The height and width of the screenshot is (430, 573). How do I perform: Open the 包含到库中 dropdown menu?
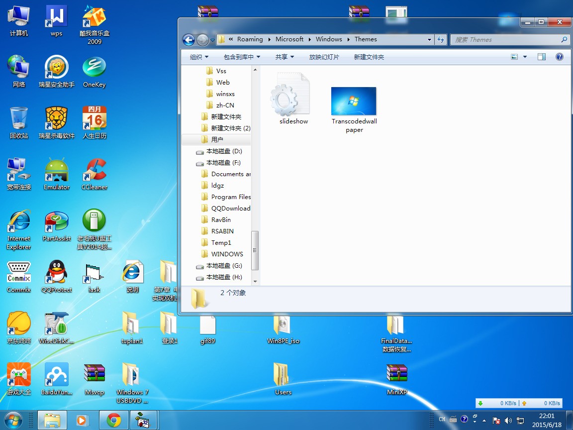[242, 57]
